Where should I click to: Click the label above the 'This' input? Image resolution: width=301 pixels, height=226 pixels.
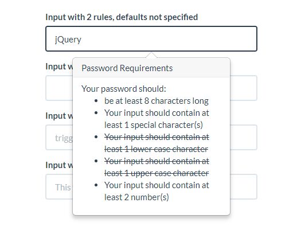click(x=59, y=165)
